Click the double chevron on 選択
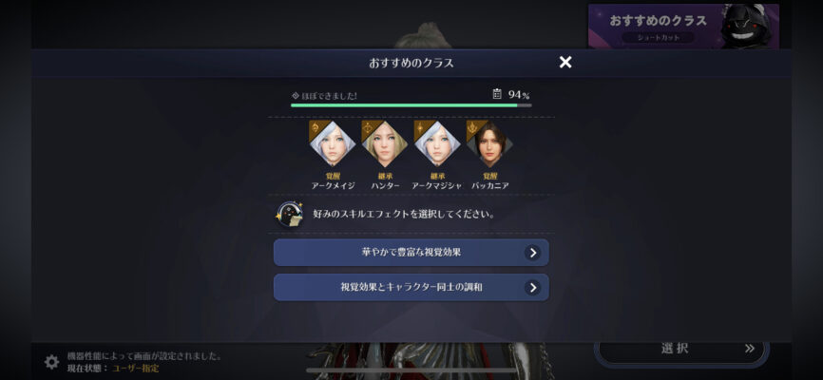823x380 pixels. tap(750, 349)
